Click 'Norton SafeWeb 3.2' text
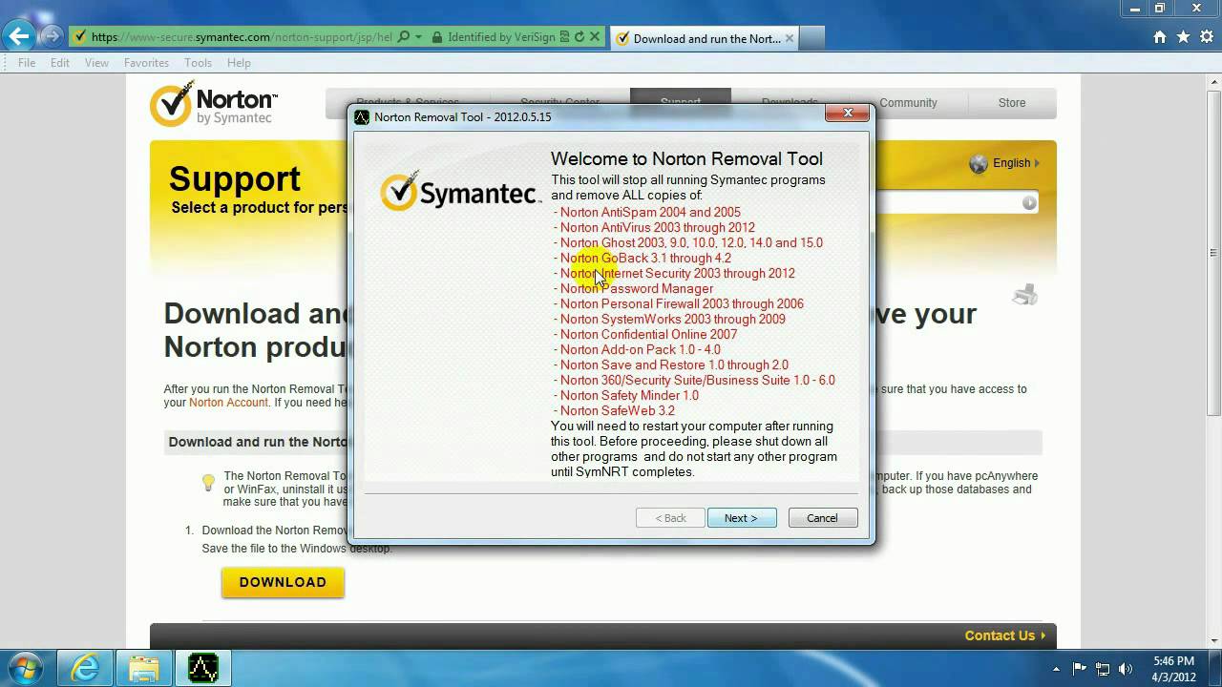The height and width of the screenshot is (687, 1222). click(618, 411)
